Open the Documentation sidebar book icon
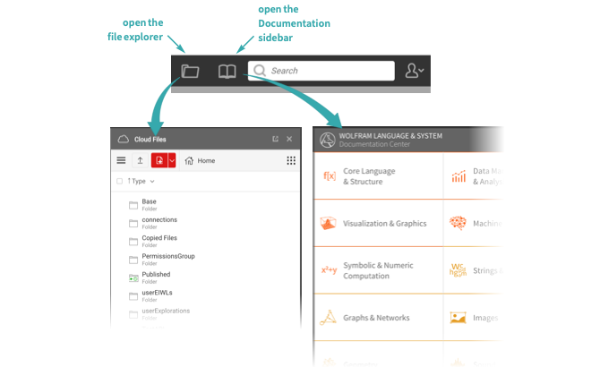 [x=228, y=70]
